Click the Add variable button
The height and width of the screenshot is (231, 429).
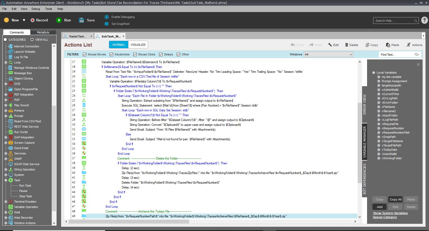coord(380,207)
